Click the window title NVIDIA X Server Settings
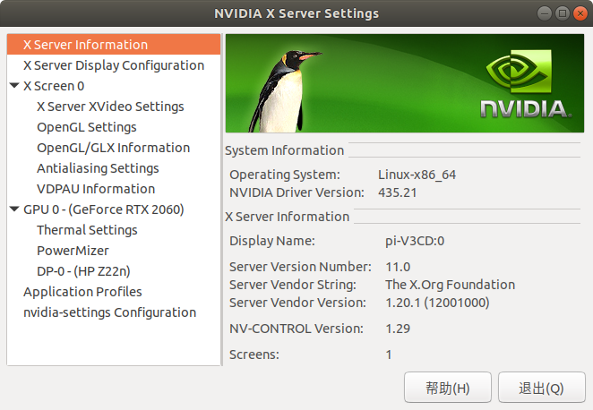This screenshot has width=593, height=410. tap(296, 13)
